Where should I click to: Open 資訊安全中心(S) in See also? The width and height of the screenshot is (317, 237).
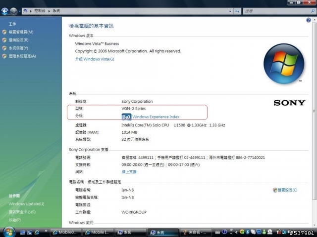(x=22, y=212)
